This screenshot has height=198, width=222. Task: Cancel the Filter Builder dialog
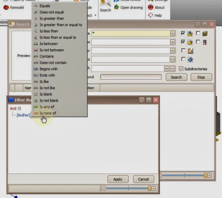143,179
